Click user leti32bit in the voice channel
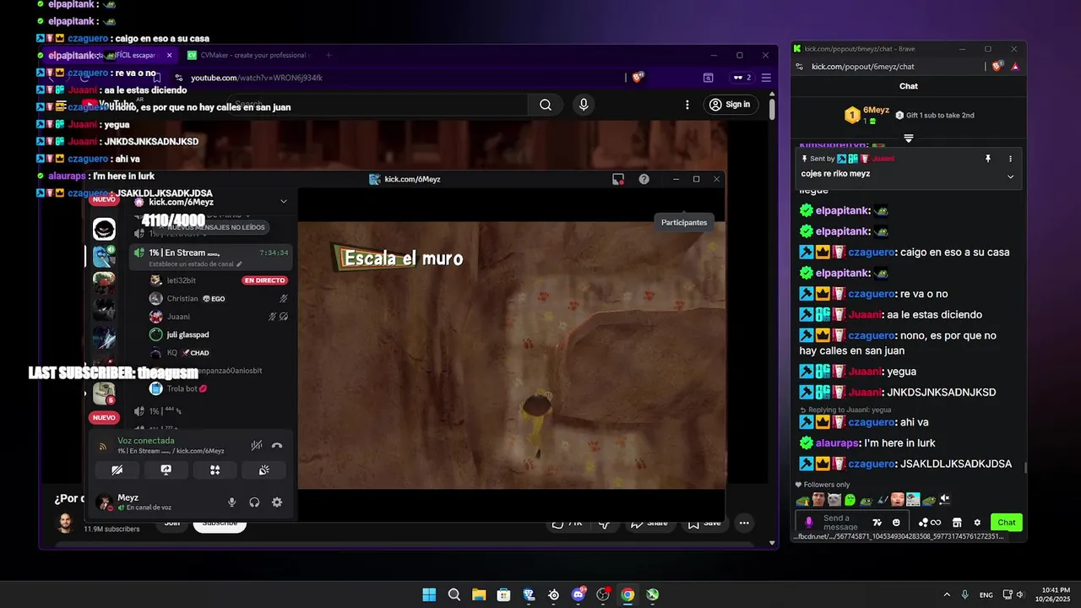 218,280
